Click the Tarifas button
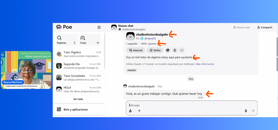This screenshot has height=130, width=278. (x=155, y=50)
